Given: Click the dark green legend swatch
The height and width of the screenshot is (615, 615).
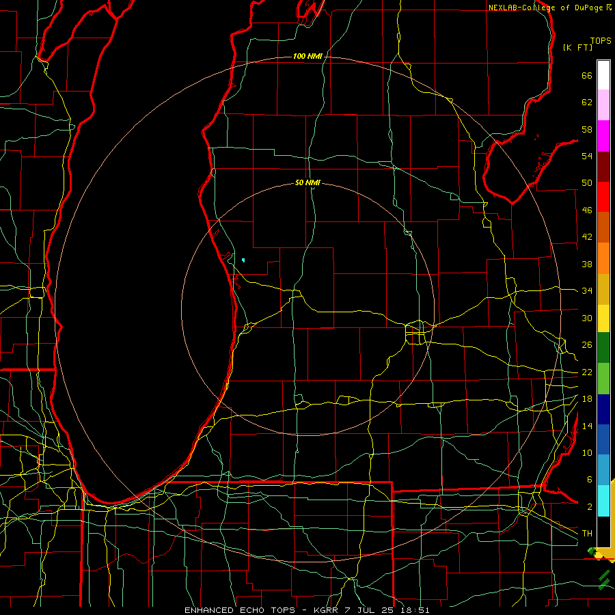Looking at the screenshot, I should pos(603,348).
